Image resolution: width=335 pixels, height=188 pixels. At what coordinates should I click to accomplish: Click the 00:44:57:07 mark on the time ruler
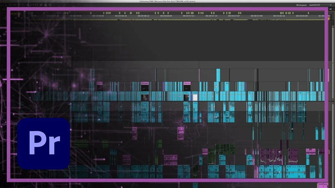[x=234, y=16]
